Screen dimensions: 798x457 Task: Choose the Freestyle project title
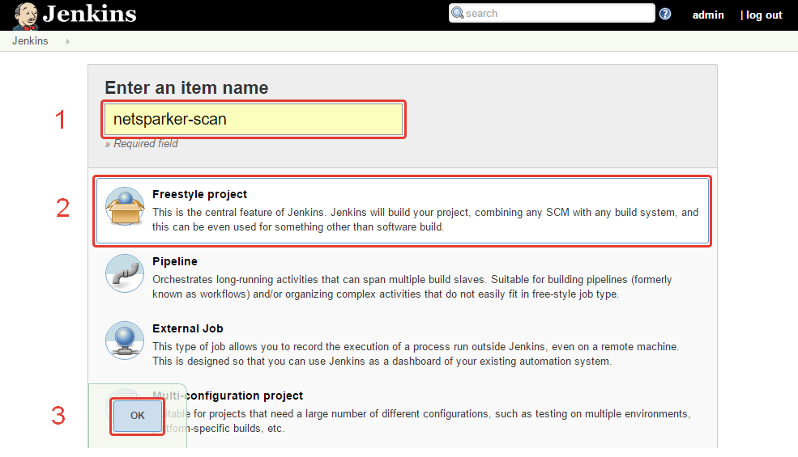[199, 194]
